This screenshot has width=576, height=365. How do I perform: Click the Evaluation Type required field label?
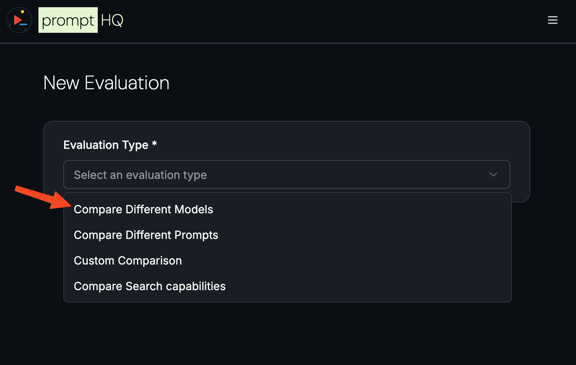coord(110,144)
